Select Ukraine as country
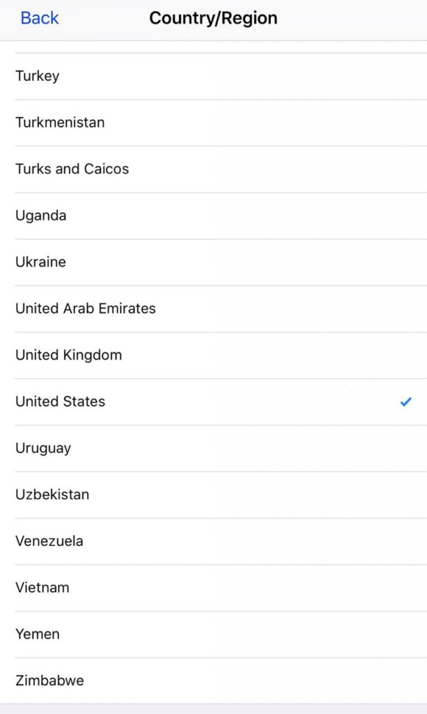Viewport: 427px width, 714px height. click(213, 262)
